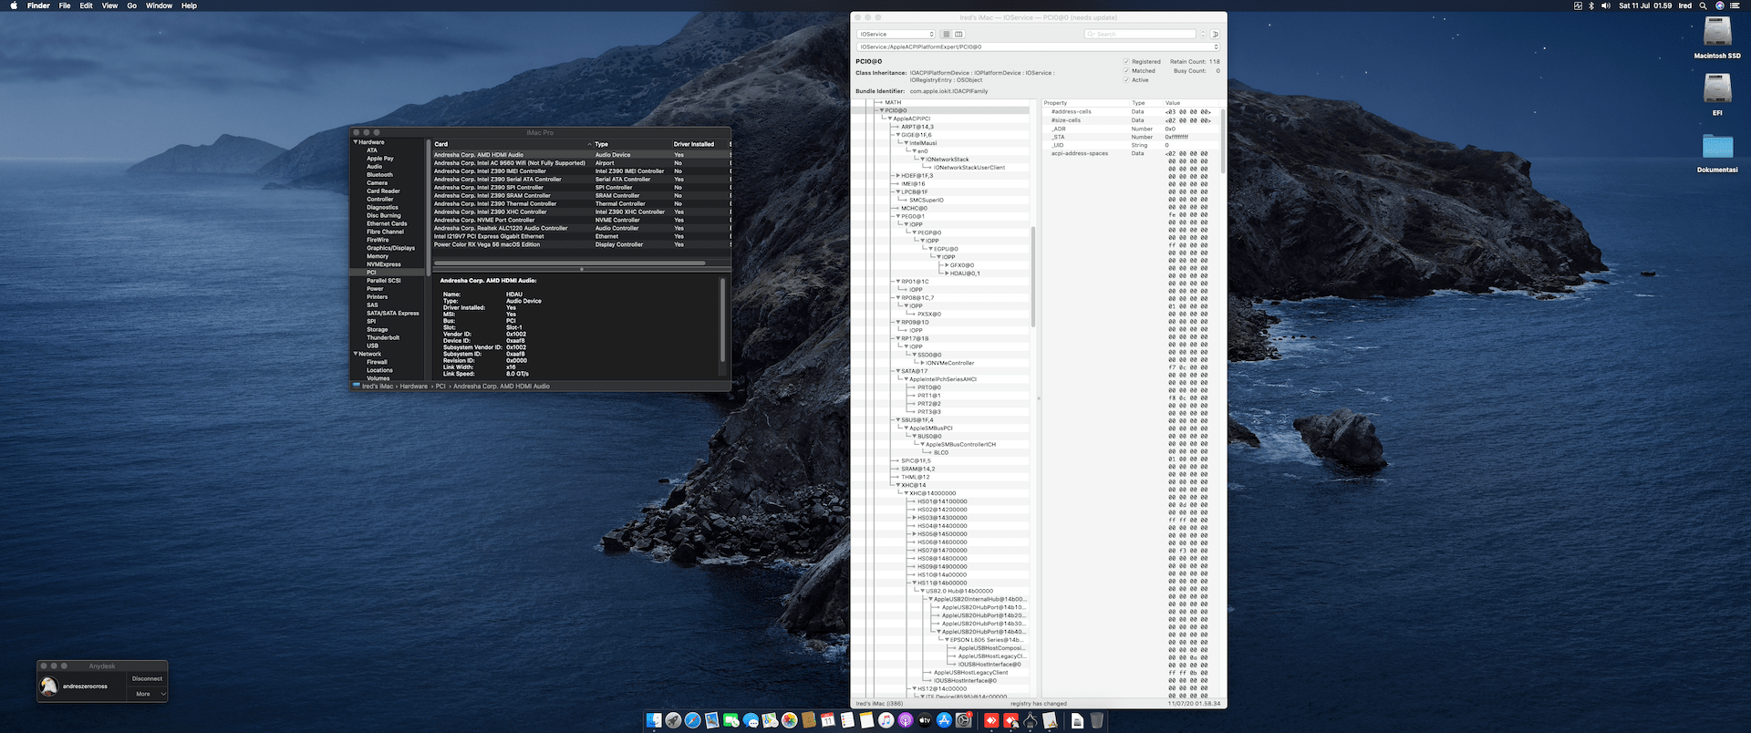Viewport: 1751px width, 733px height.
Task: Open the Dokumentasi folder on desktop
Action: [1717, 148]
